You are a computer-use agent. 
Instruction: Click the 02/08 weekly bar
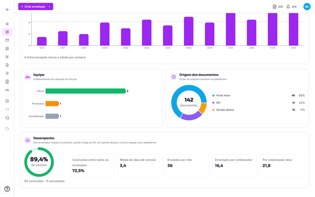click(105, 34)
